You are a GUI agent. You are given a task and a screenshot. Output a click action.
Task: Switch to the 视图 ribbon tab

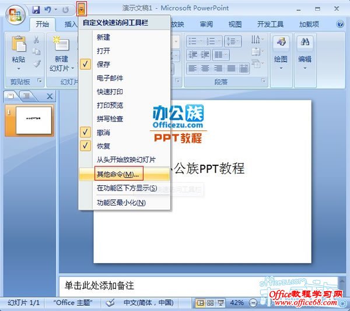pos(235,24)
